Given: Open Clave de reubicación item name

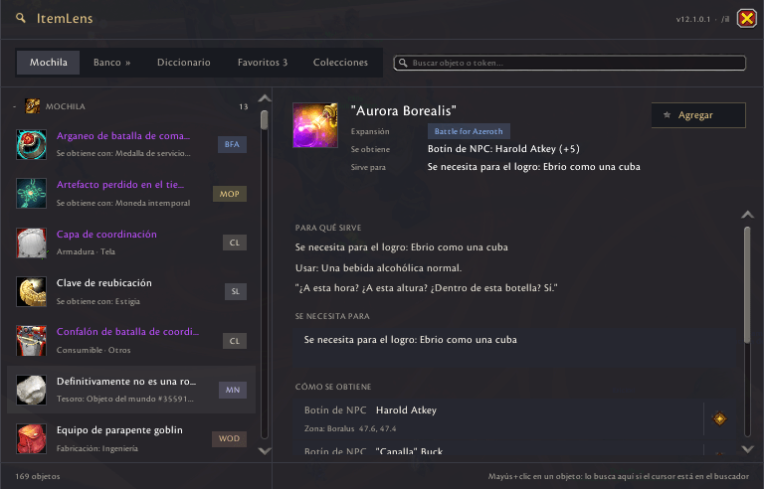Looking at the screenshot, I should click(x=104, y=283).
